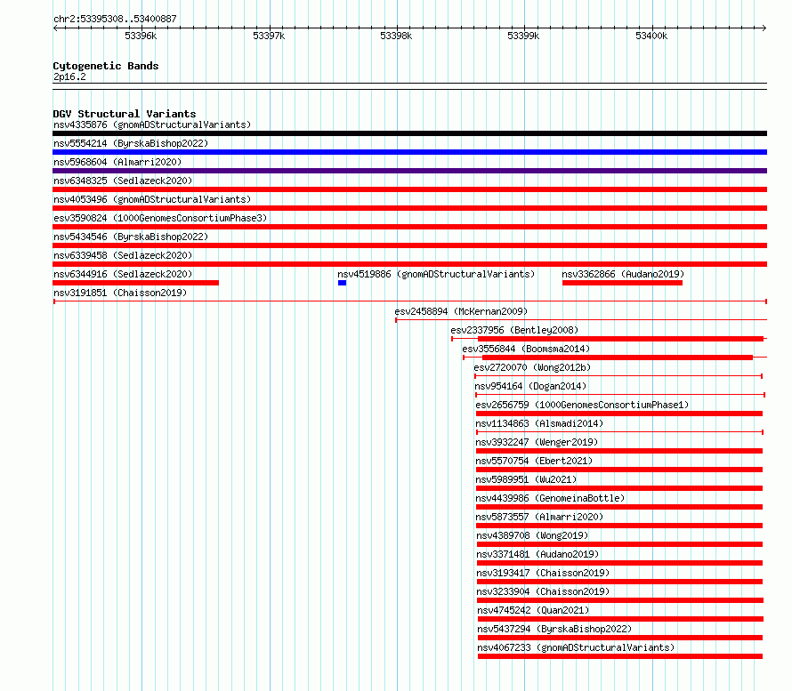792x691 pixels.
Task: Open the nsv4745242 Quan2021 entry
Action: [533, 610]
